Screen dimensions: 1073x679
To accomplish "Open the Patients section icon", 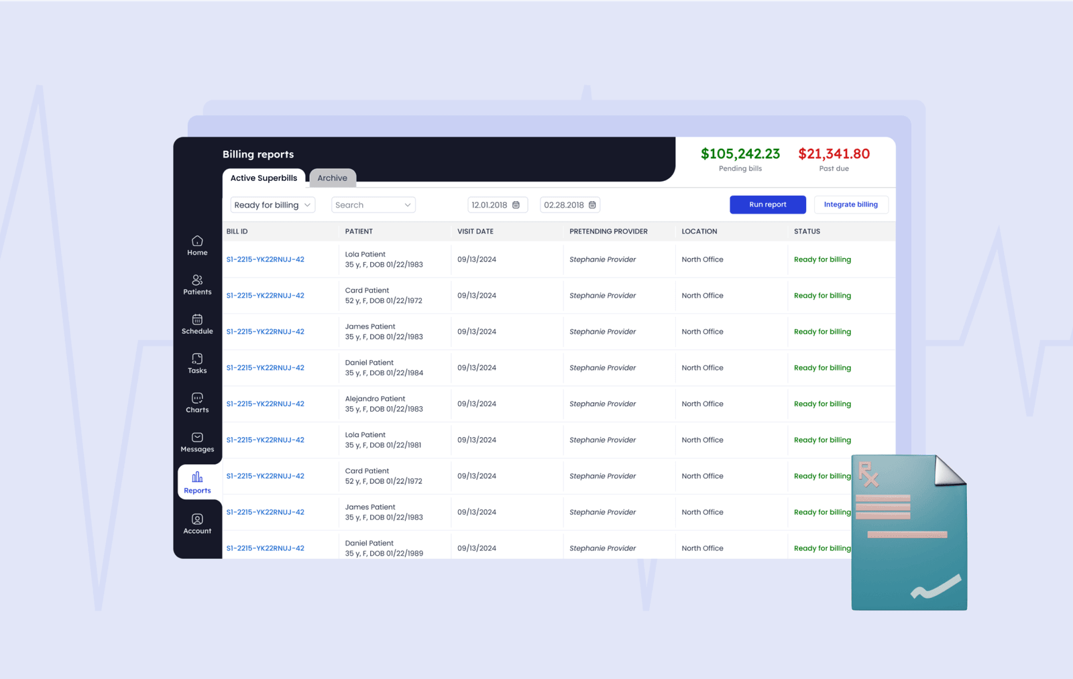I will point(197,280).
